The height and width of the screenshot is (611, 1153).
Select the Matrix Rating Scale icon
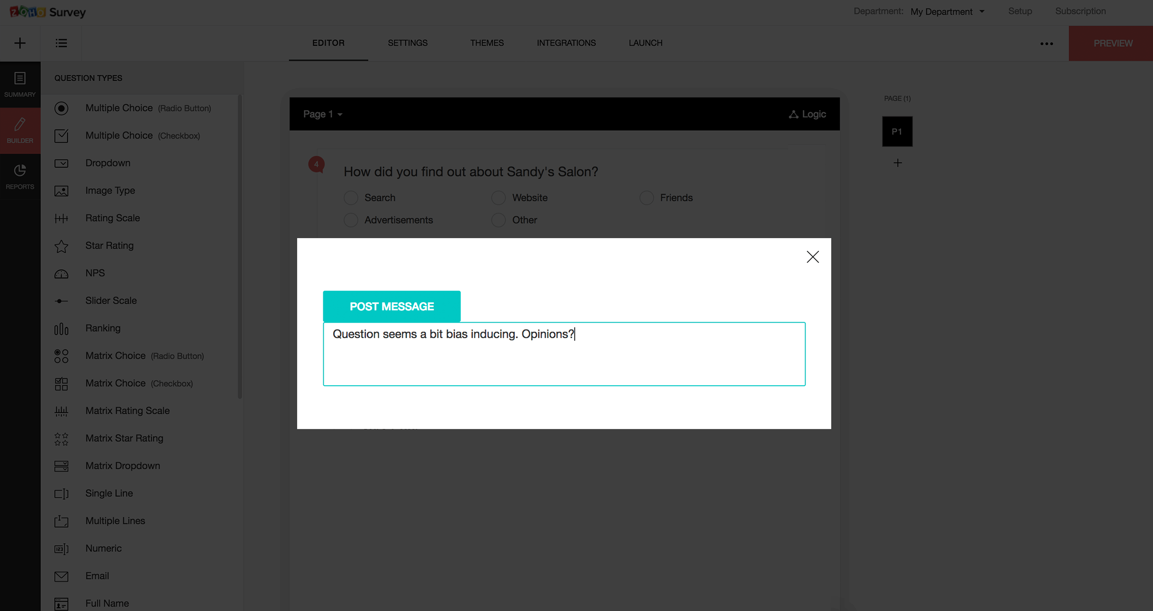(x=61, y=411)
